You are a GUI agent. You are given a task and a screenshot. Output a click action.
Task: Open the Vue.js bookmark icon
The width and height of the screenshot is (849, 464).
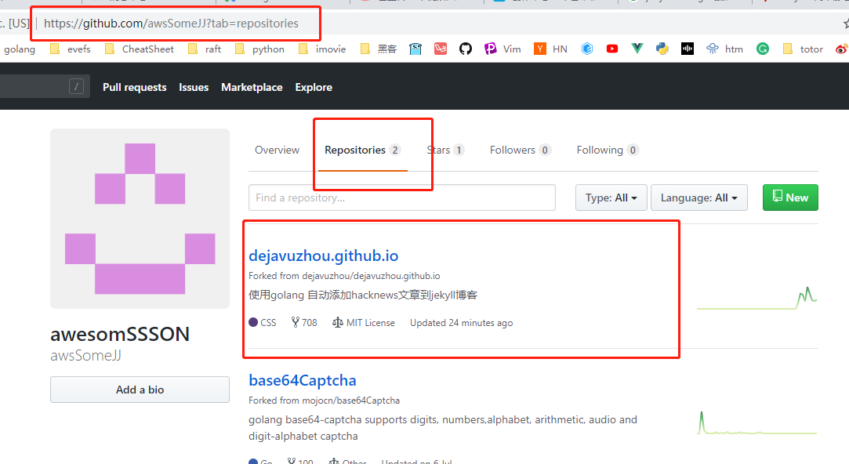pyautogui.click(x=637, y=49)
